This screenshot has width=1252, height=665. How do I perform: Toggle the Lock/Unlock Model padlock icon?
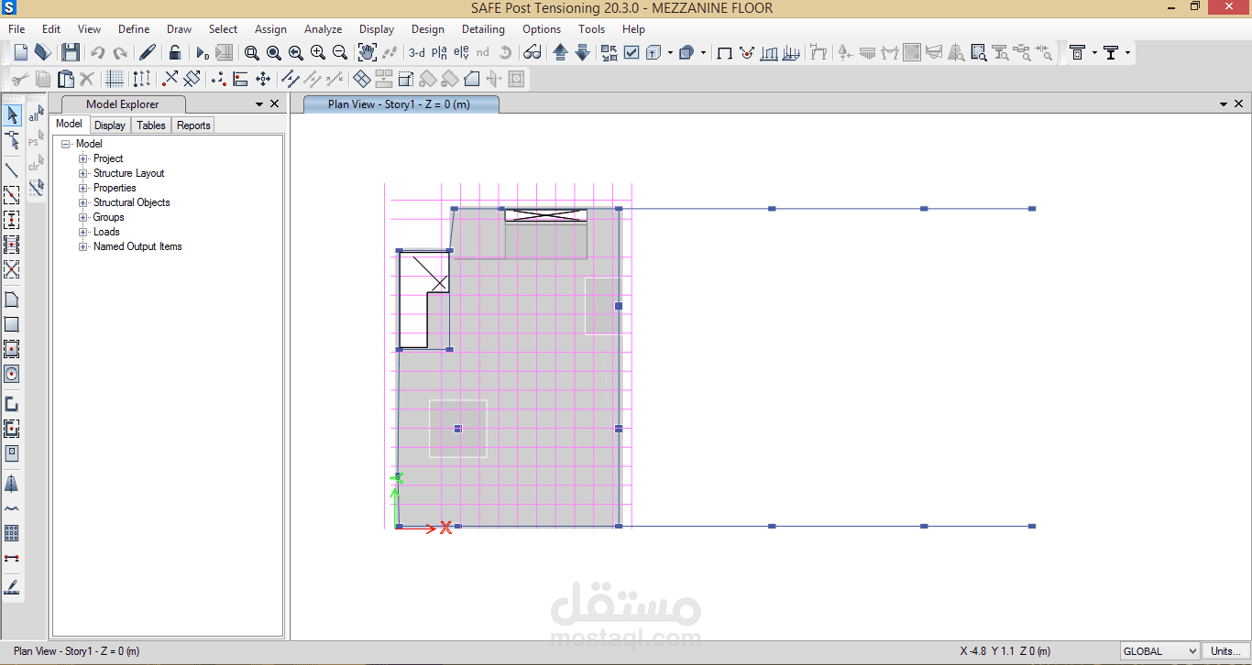pyautogui.click(x=174, y=52)
